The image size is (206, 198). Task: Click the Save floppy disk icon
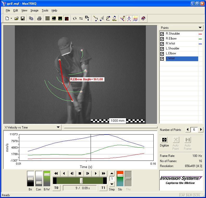23,18
